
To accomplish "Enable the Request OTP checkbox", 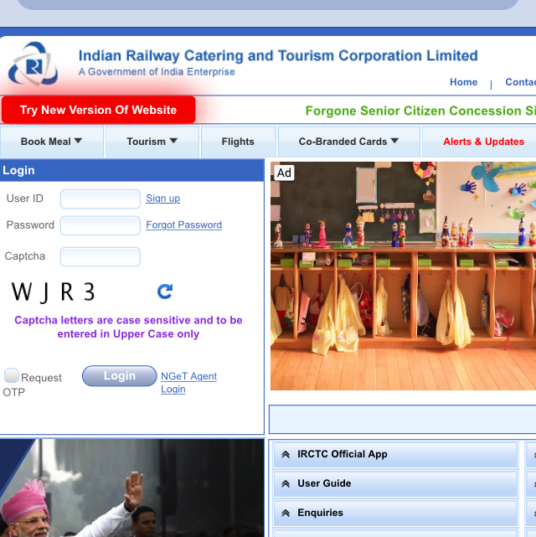I will [11, 375].
